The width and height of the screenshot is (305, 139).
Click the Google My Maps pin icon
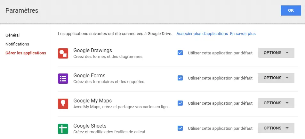(63, 104)
